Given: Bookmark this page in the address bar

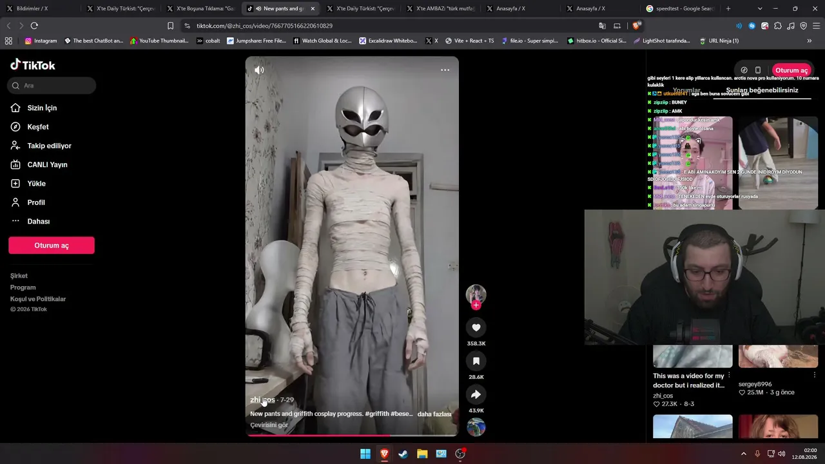Looking at the screenshot, I should click(170, 26).
